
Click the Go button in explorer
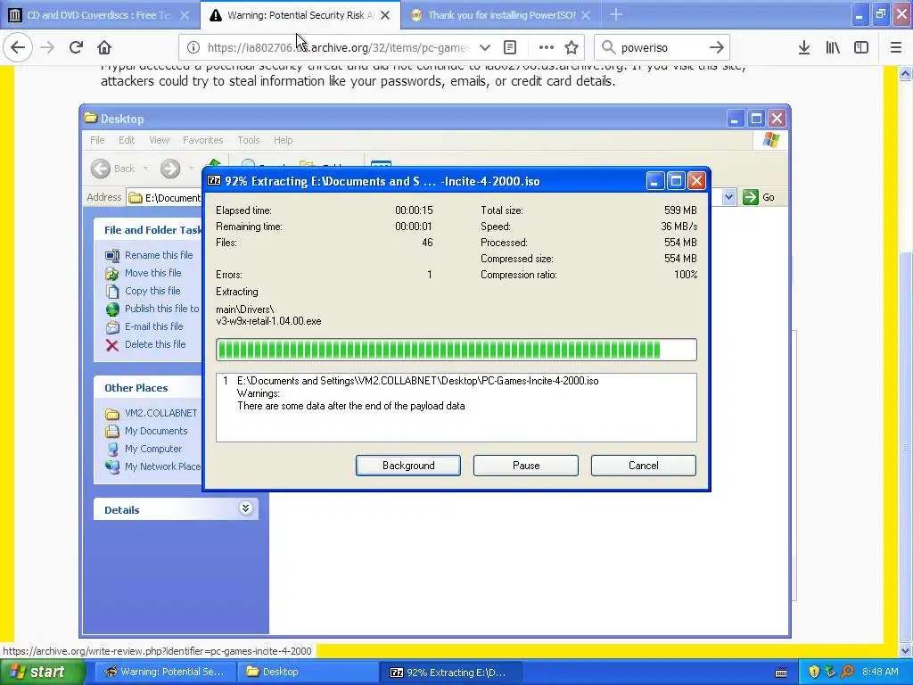pyautogui.click(x=759, y=197)
